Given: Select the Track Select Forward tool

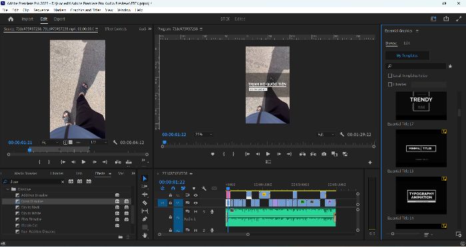Looking at the screenshot, I should pos(144,187).
